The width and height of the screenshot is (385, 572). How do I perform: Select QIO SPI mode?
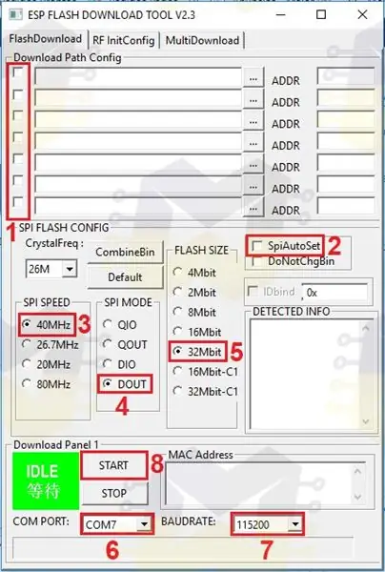point(108,324)
